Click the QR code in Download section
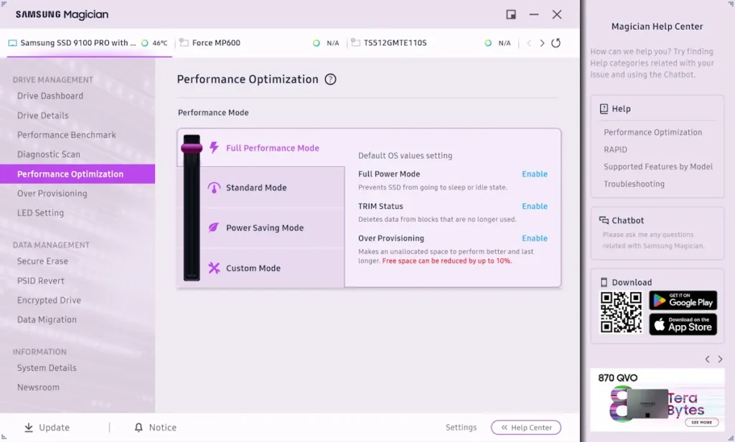This screenshot has width=735, height=442. (621, 312)
